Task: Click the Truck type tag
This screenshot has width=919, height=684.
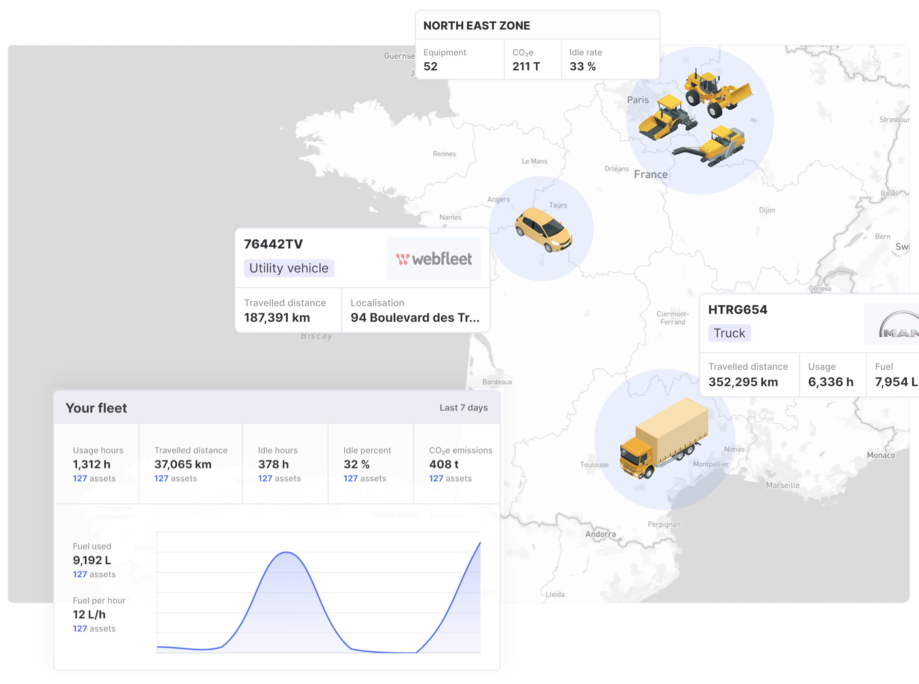Action: [x=729, y=333]
